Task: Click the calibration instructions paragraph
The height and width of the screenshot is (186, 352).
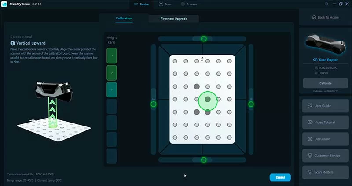Action: point(54,56)
